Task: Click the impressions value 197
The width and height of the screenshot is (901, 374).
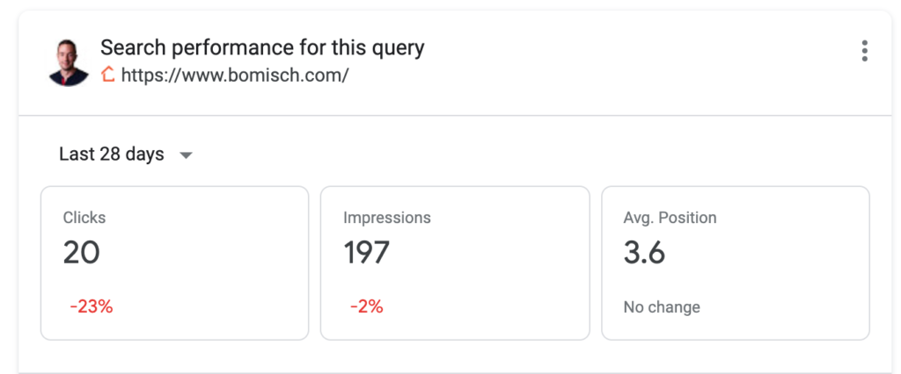Action: coord(366,253)
